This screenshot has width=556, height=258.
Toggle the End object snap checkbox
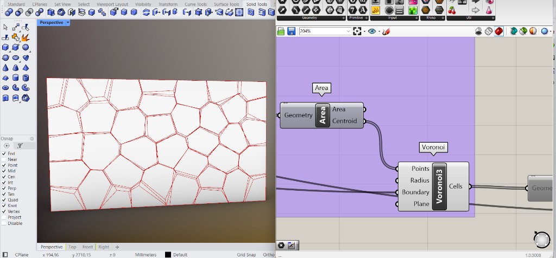coord(4,153)
